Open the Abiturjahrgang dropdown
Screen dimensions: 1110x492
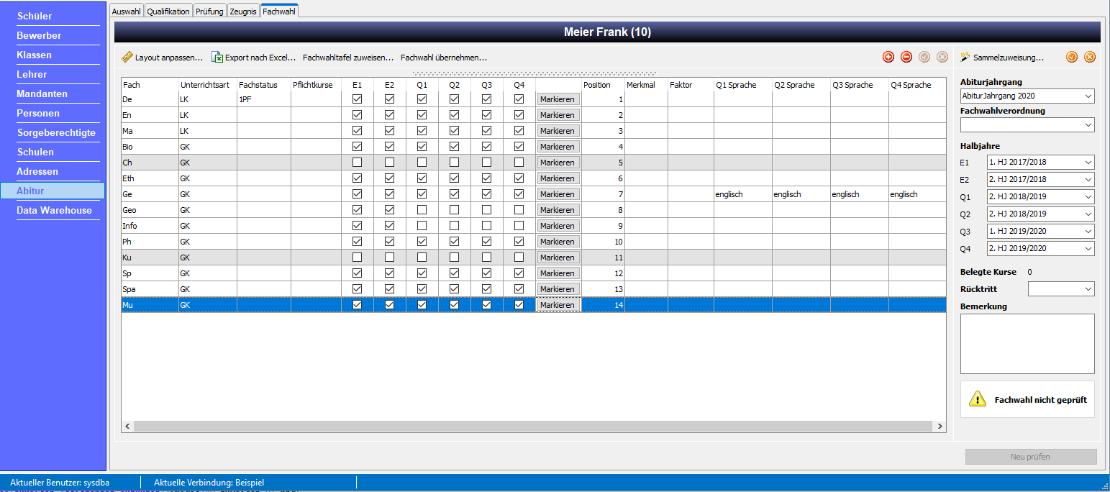[1027, 96]
